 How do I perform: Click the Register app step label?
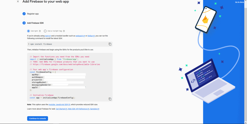point(33,14)
